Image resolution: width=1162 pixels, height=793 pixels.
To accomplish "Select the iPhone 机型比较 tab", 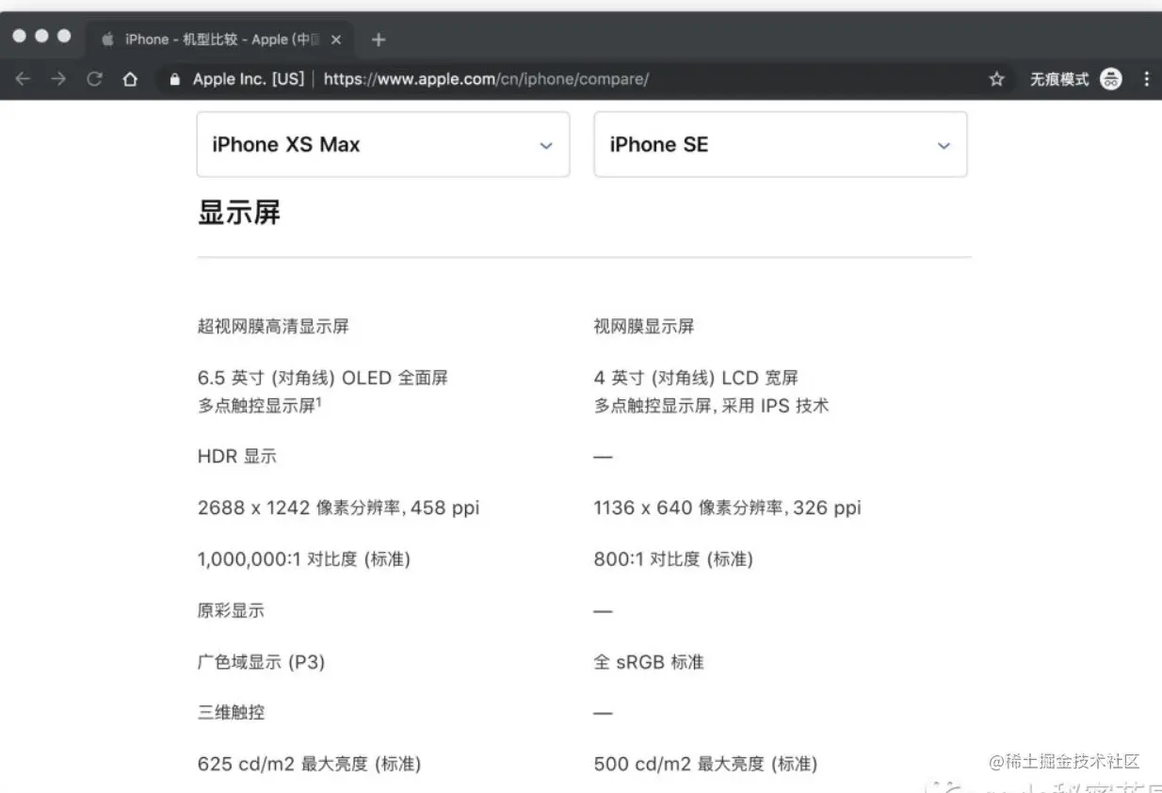I will [x=222, y=40].
